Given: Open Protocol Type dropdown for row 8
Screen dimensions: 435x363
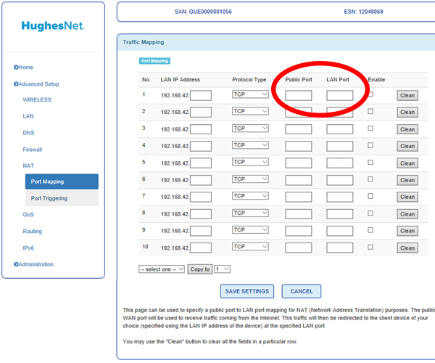Looking at the screenshot, I should [250, 213].
